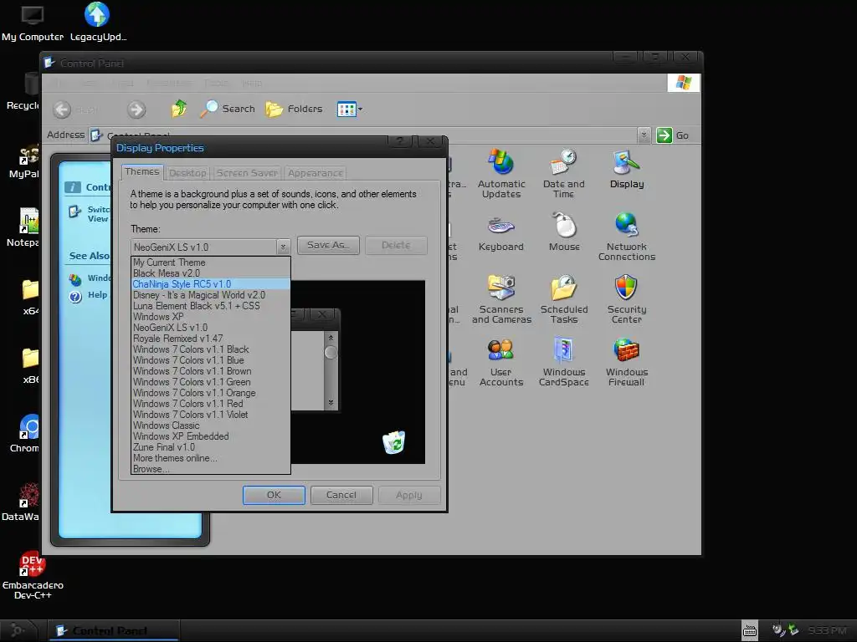
Task: Open the Windows Firewall icon
Action: (x=627, y=362)
